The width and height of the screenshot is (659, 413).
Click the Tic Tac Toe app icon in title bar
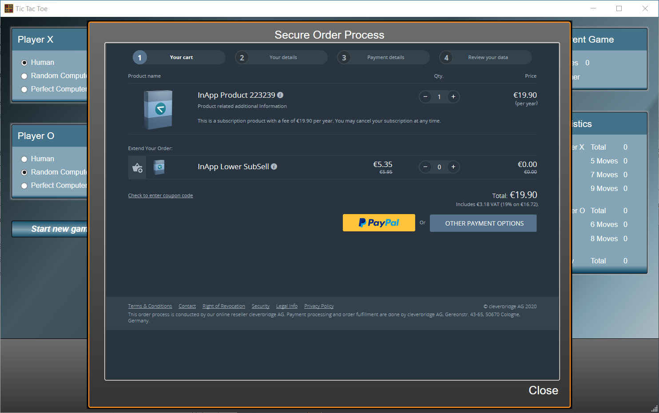(x=9, y=8)
